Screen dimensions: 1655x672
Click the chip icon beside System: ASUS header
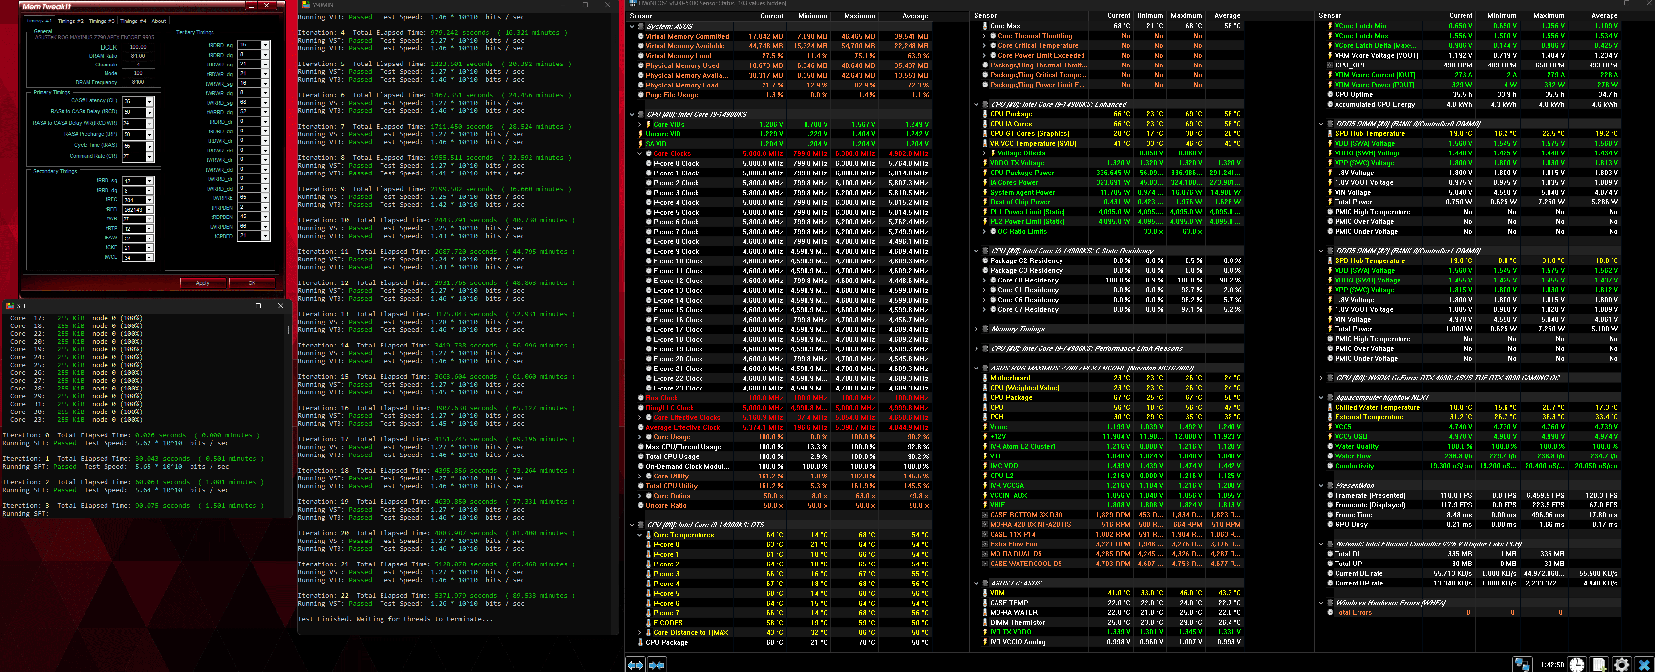coord(640,27)
